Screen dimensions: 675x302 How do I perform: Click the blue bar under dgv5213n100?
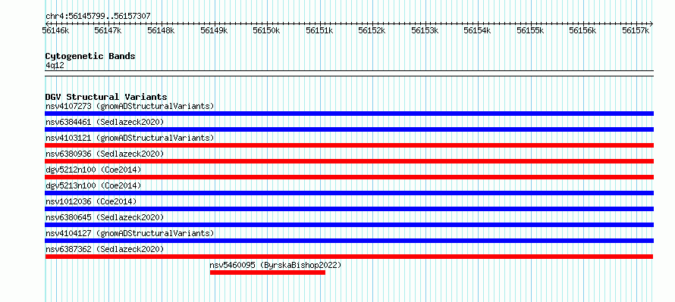point(349,193)
